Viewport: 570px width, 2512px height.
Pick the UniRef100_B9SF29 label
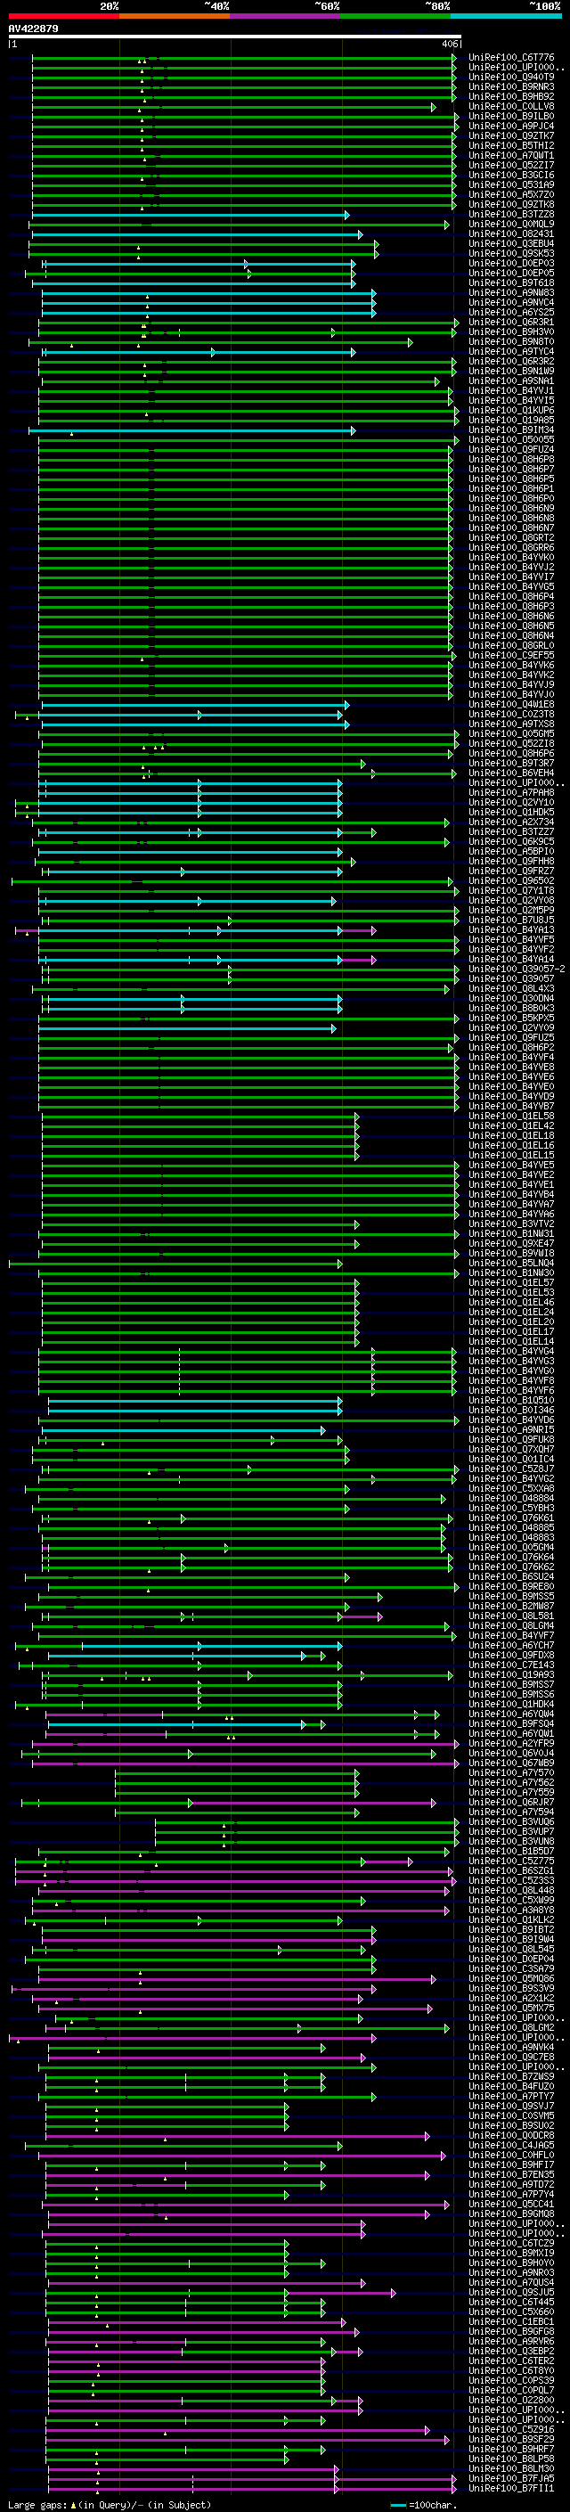pyautogui.click(x=511, y=2439)
